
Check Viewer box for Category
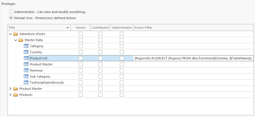81,46
